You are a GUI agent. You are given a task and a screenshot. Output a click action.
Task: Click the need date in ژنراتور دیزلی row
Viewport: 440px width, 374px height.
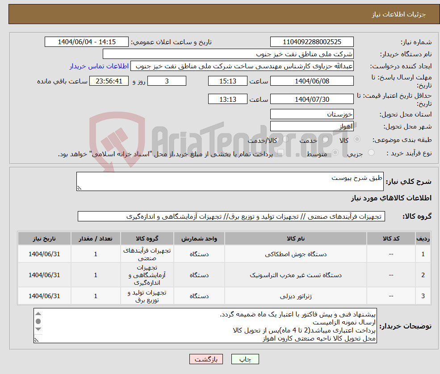(x=44, y=296)
